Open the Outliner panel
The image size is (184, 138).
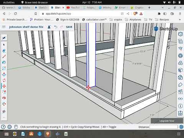click(181, 41)
